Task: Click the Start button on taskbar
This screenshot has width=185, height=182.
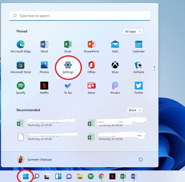Action: [x=25, y=176]
